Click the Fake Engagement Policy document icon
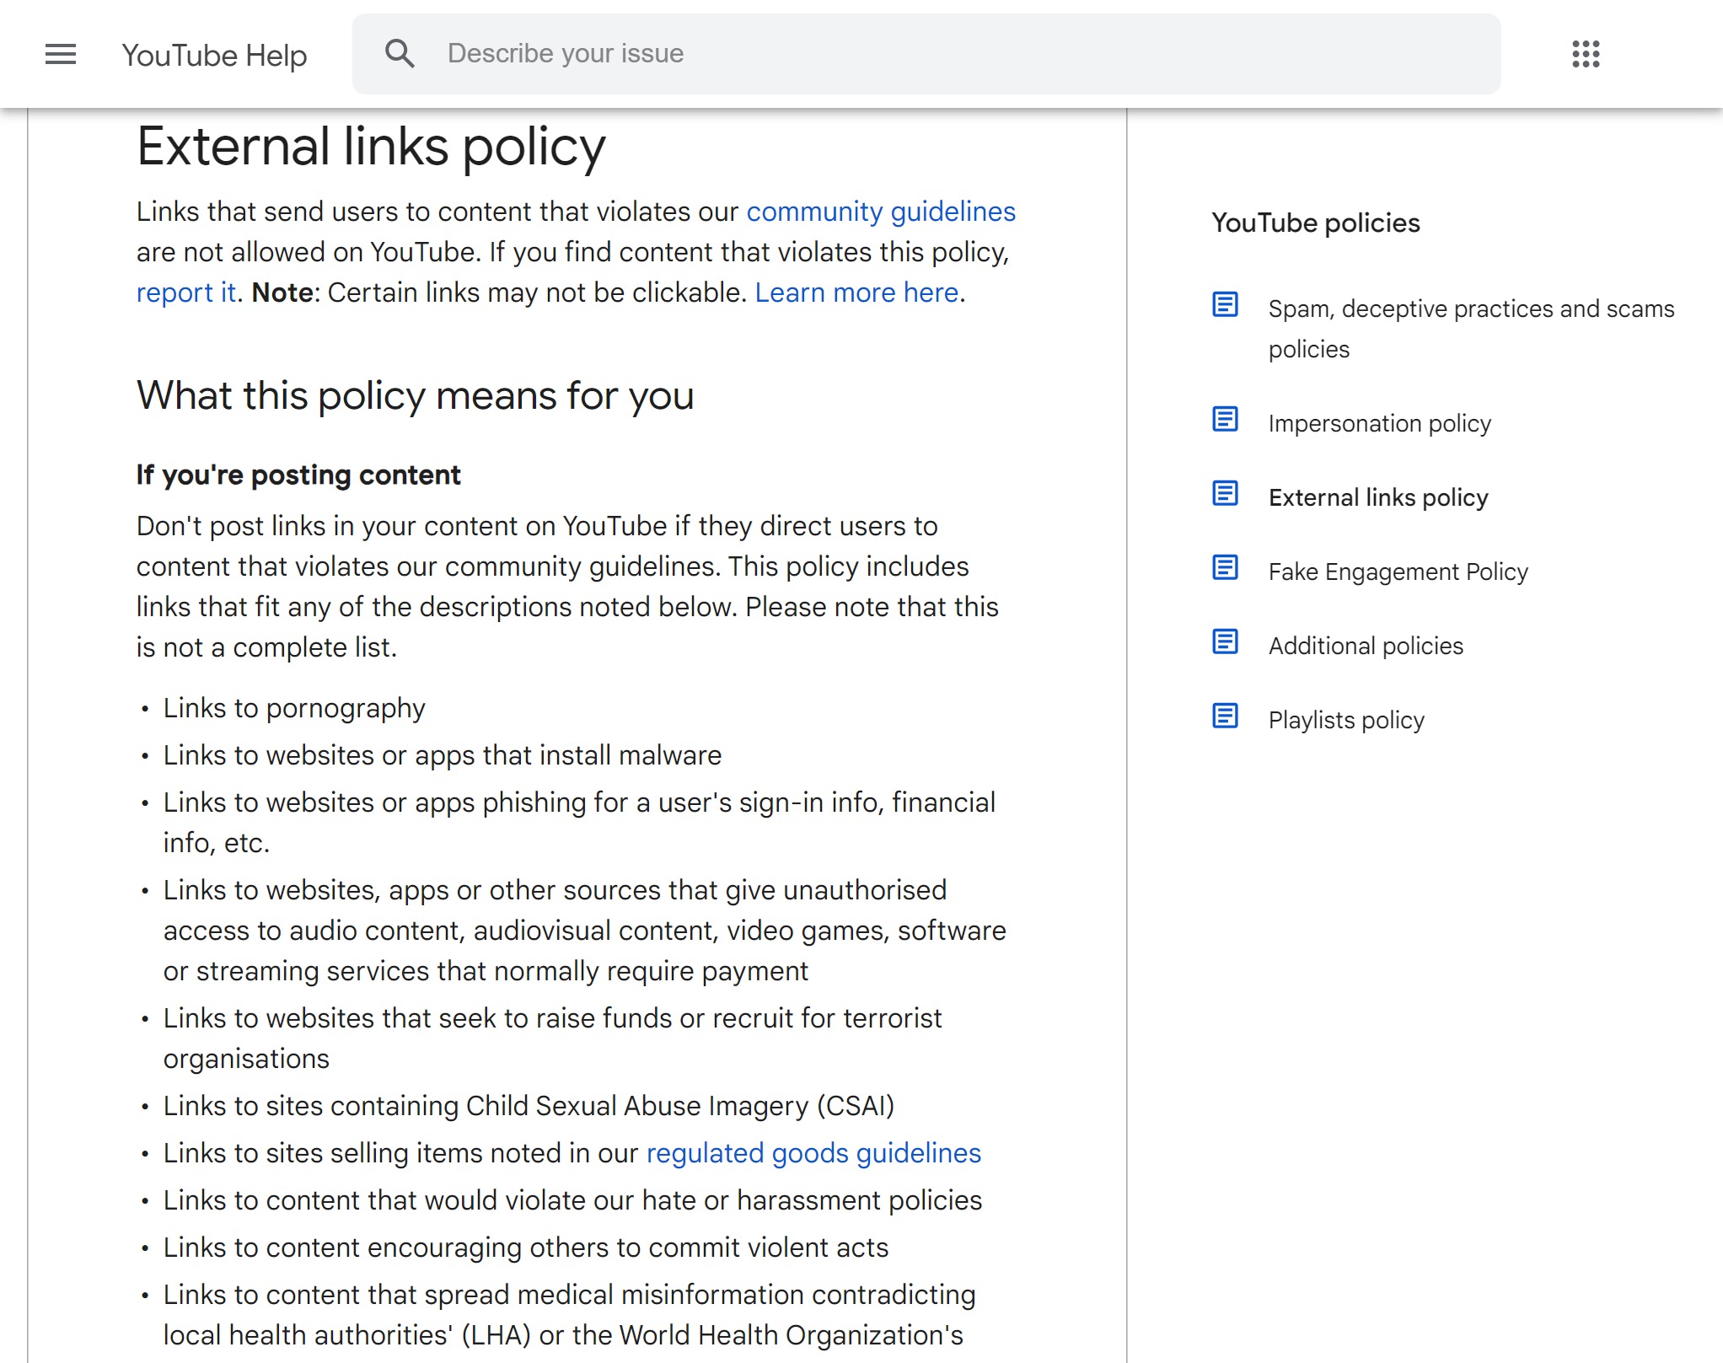The height and width of the screenshot is (1363, 1723). point(1226,569)
